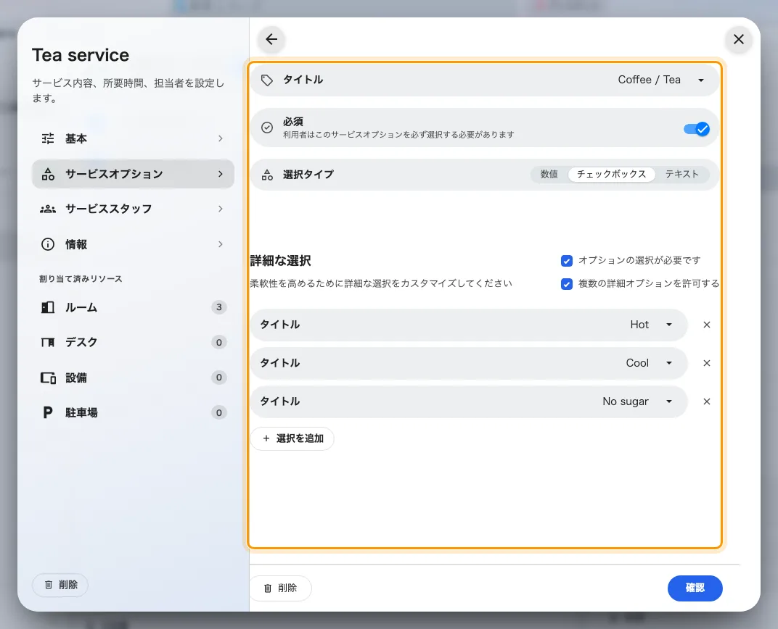
Task: Click the sliders icon next to 基本
Action: [48, 138]
